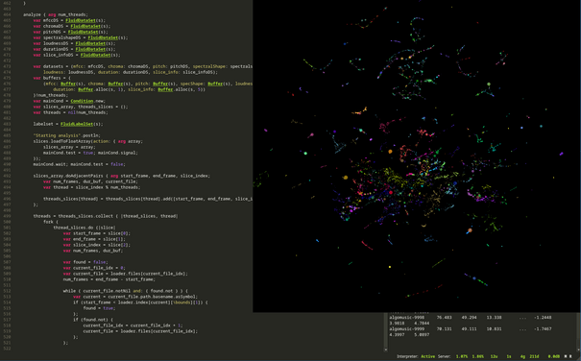Place cursor on Condition in line 479
Image resolution: width=581 pixels, height=361 pixels.
(82, 101)
